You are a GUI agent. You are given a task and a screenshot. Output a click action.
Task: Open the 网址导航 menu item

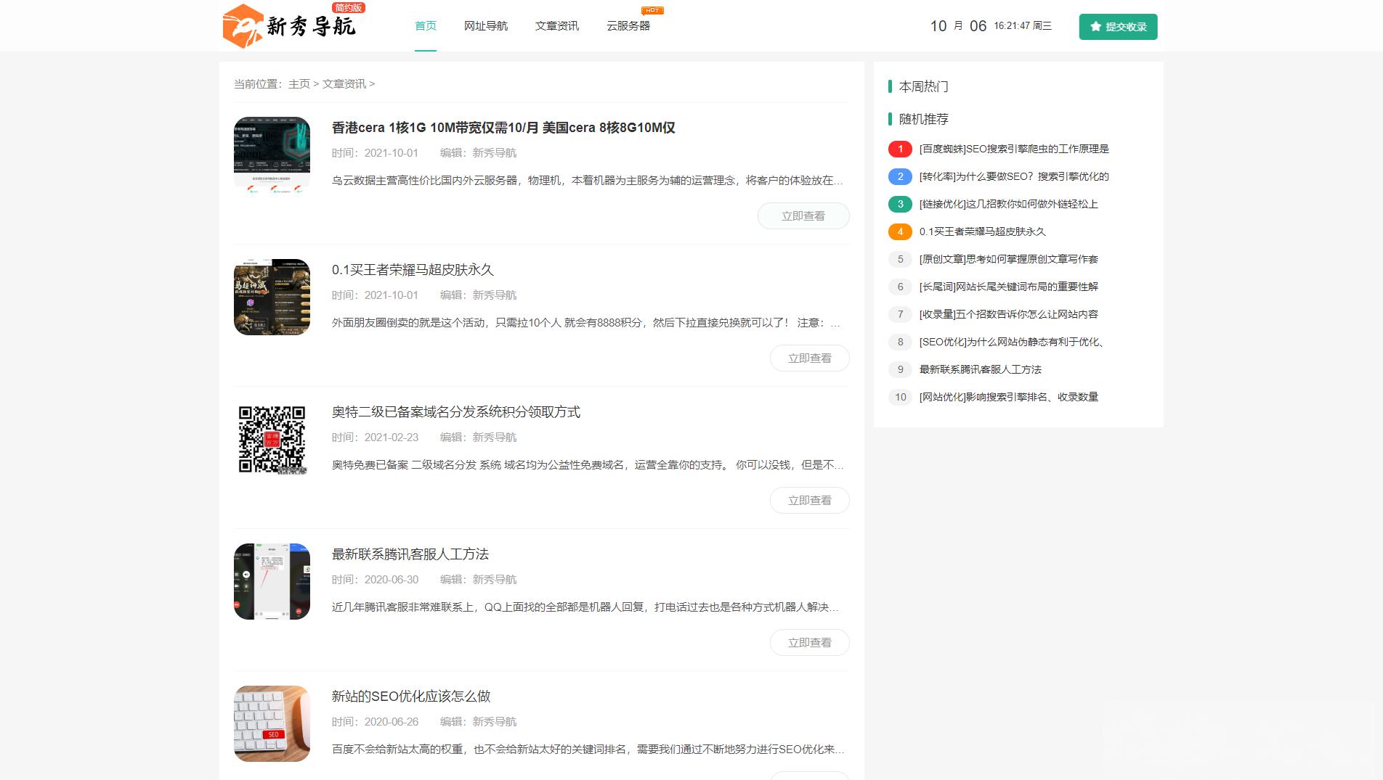click(x=486, y=26)
